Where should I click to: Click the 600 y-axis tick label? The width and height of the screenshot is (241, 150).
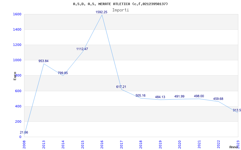(18, 91)
